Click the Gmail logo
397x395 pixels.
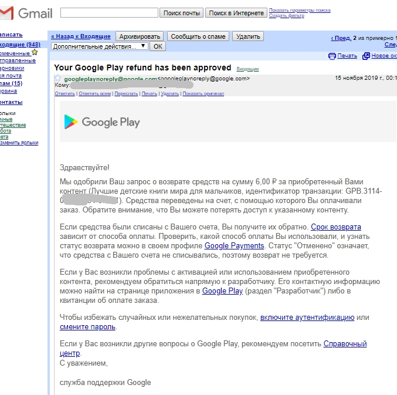pos(26,13)
